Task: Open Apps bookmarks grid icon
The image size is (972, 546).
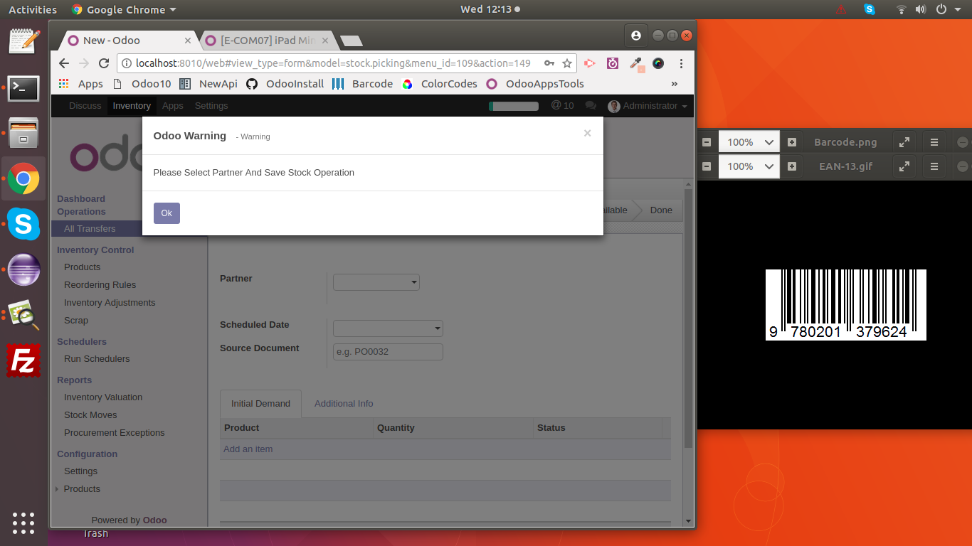Action: [64, 83]
